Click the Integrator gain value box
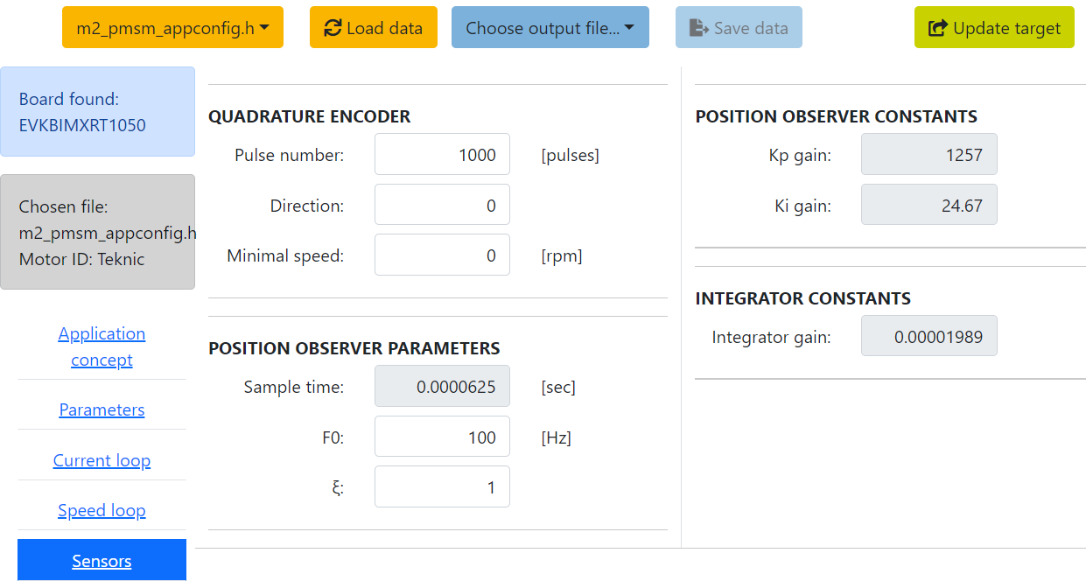 [x=928, y=336]
